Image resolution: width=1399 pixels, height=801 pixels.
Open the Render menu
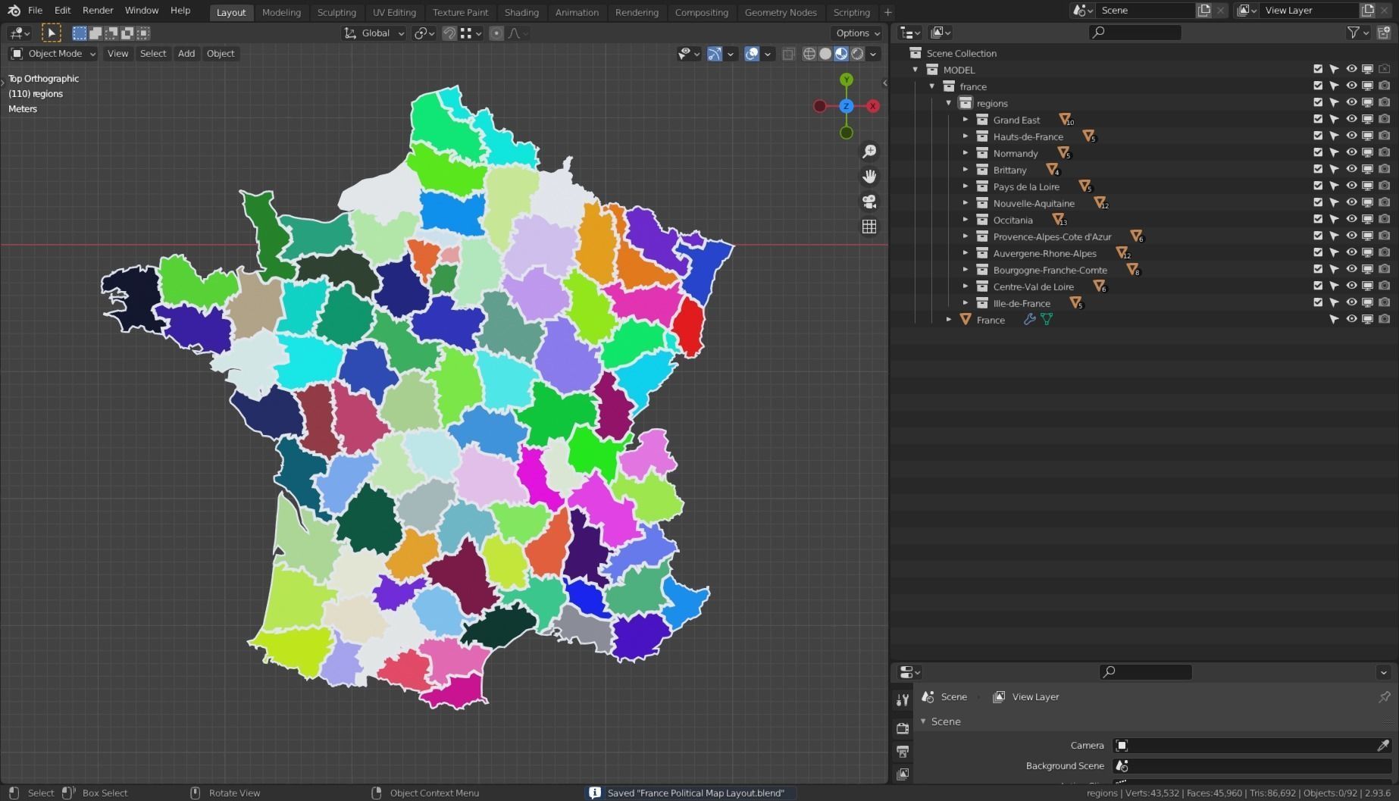[x=98, y=11]
